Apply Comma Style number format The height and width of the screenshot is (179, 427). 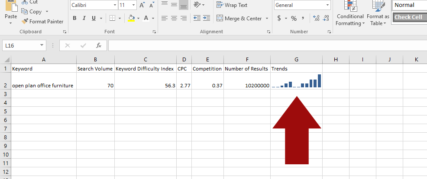303,18
